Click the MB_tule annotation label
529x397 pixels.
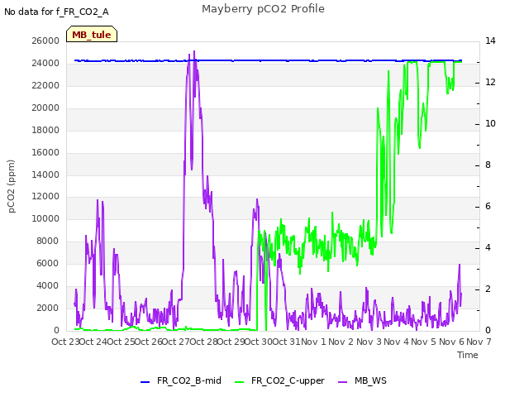point(92,34)
